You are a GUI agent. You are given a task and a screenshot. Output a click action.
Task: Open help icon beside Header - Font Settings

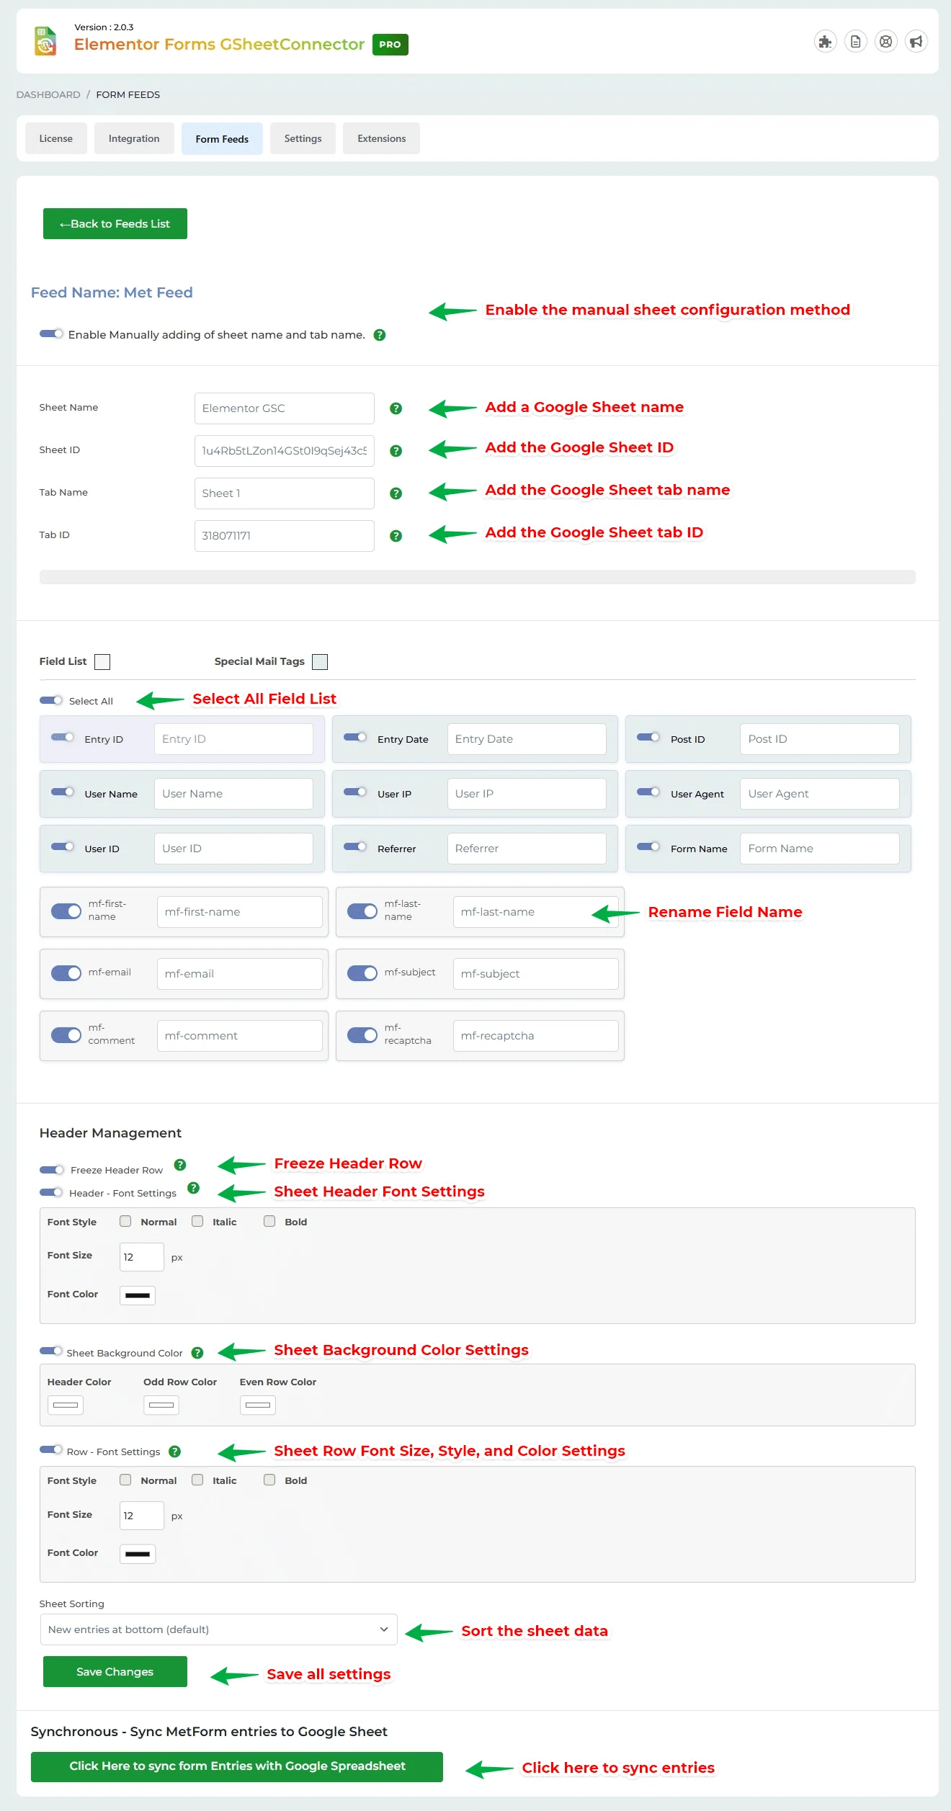(x=193, y=1188)
